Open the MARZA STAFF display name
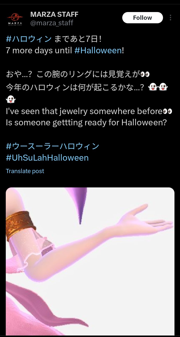This screenshot has width=180, height=337. coord(54,14)
